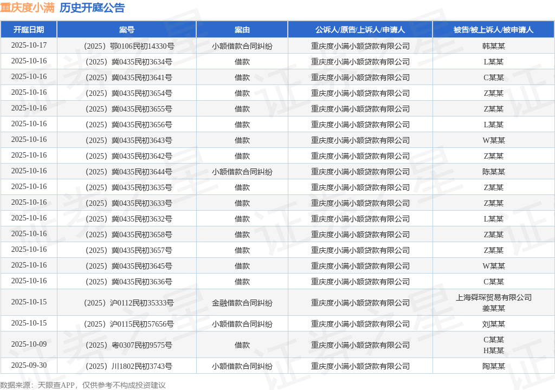Screen dimensions: 555x390
Task: Click plaintiff in the 沪0112民初35333号 row
Action: [x=360, y=303]
